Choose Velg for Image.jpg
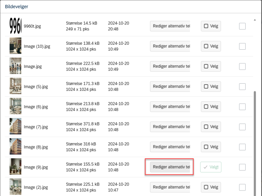Viewport: 262px width, 196px height. [211, 66]
